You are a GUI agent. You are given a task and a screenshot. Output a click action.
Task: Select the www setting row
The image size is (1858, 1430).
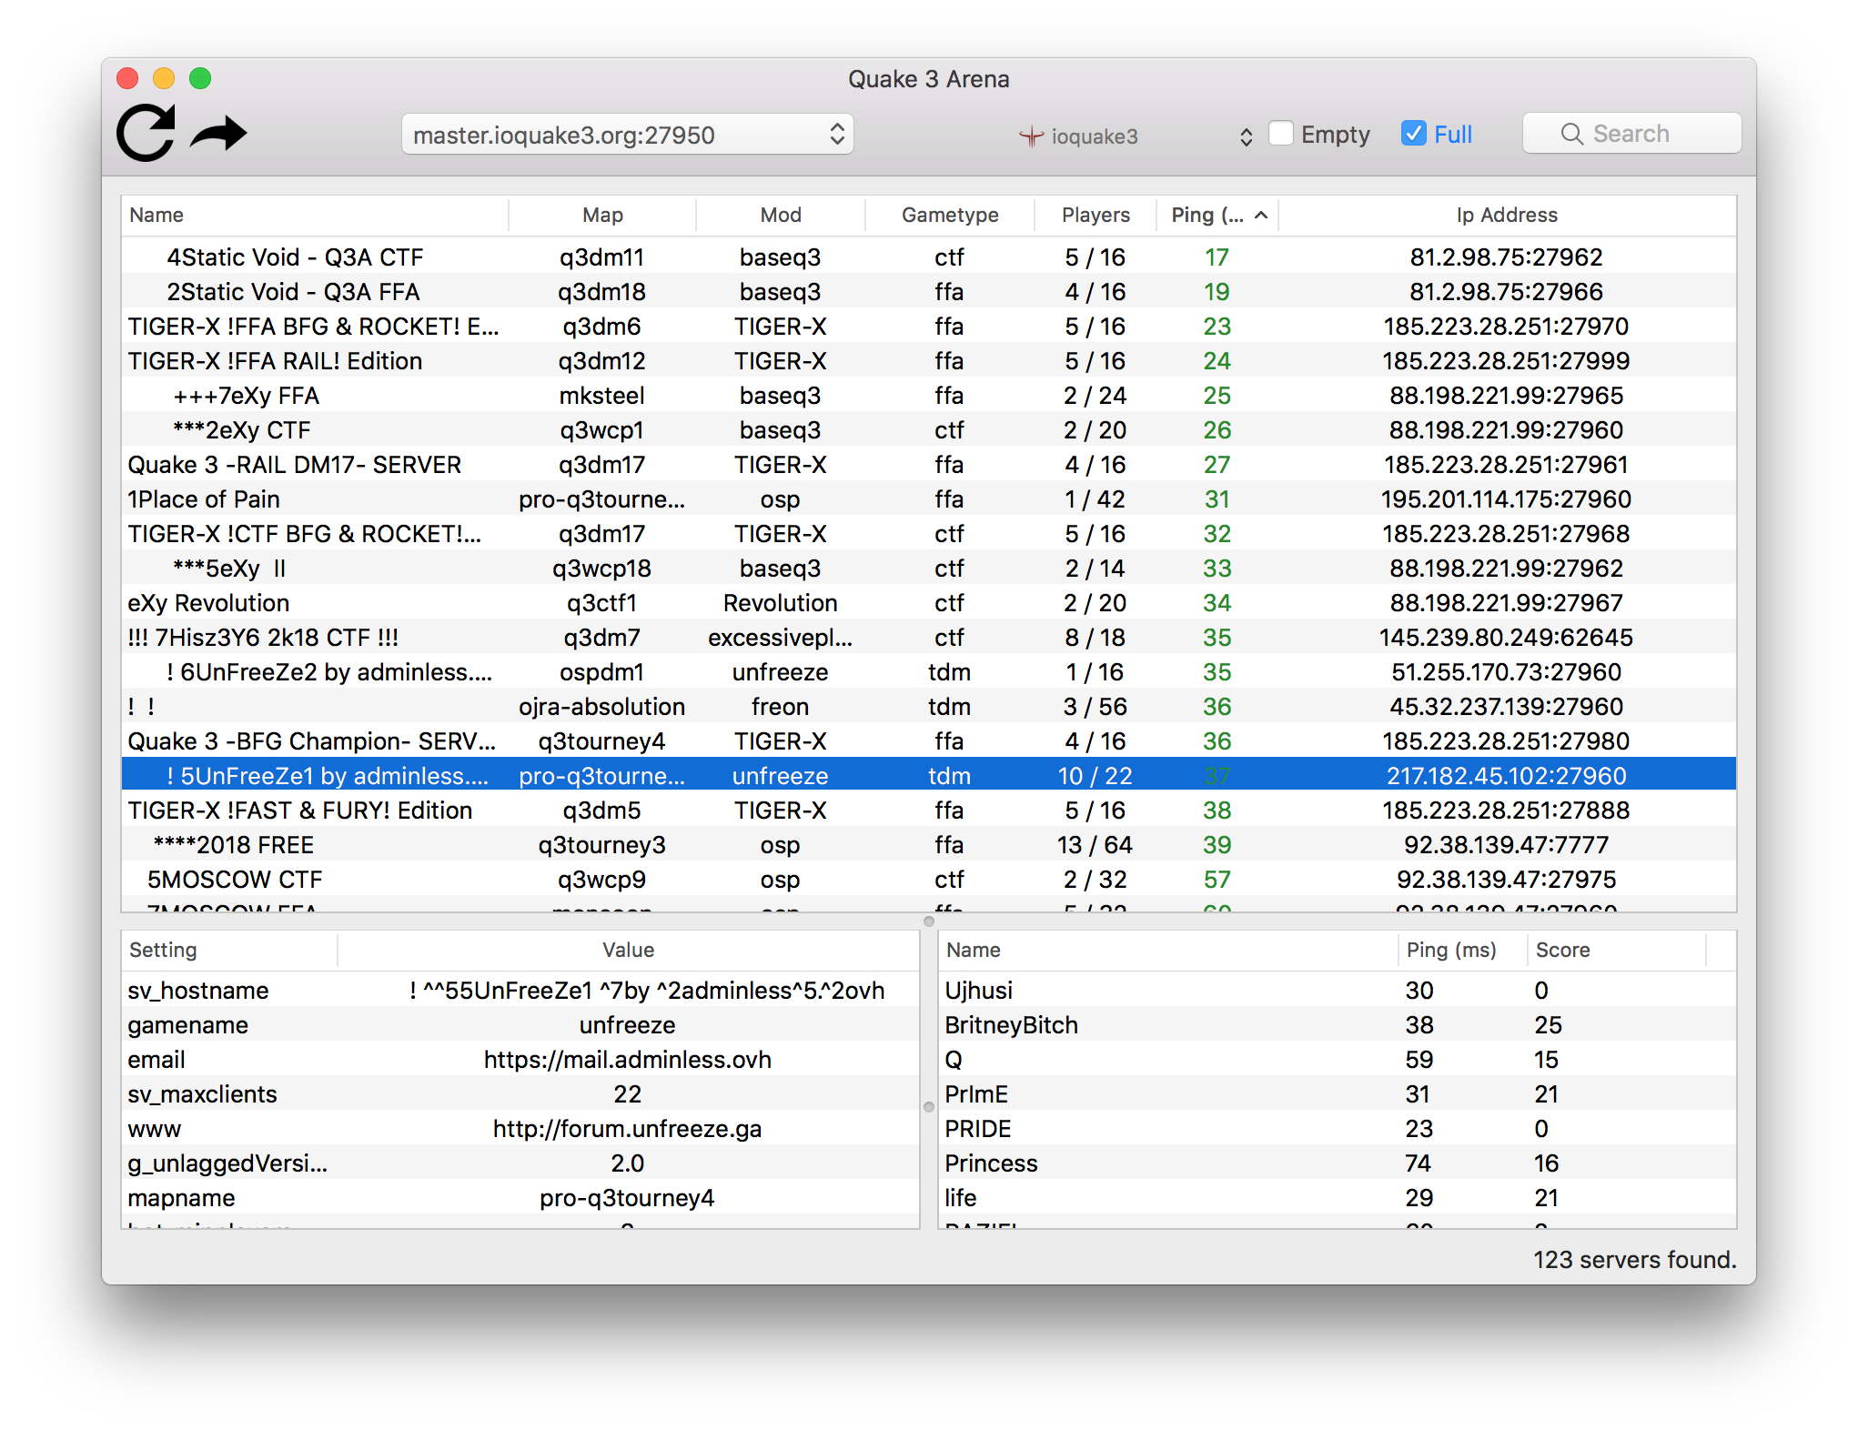520,1129
